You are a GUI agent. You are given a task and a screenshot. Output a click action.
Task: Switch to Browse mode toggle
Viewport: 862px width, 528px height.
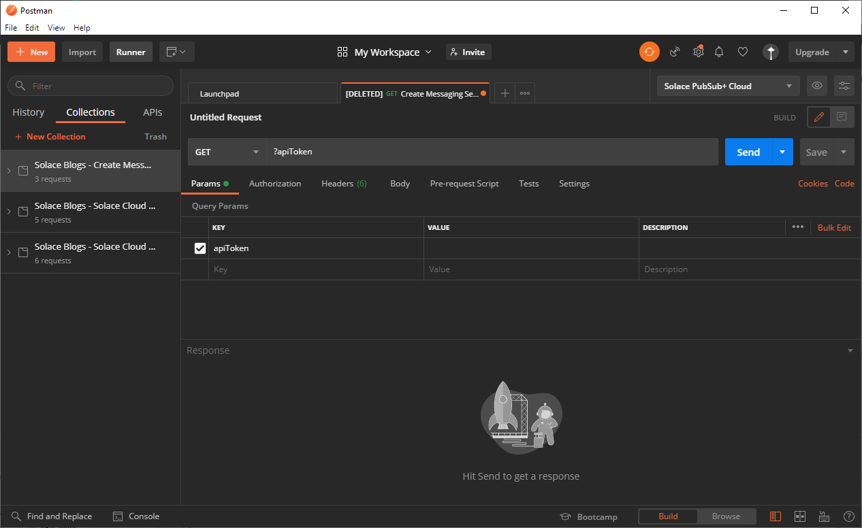click(726, 516)
